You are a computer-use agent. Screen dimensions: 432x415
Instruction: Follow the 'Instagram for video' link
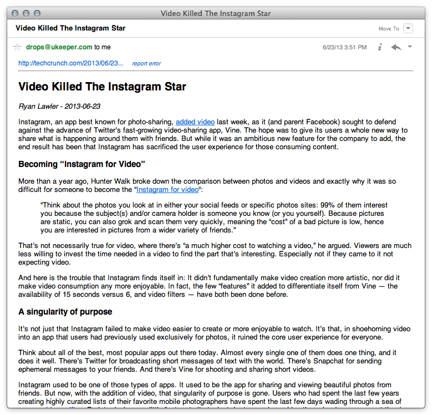click(167, 189)
